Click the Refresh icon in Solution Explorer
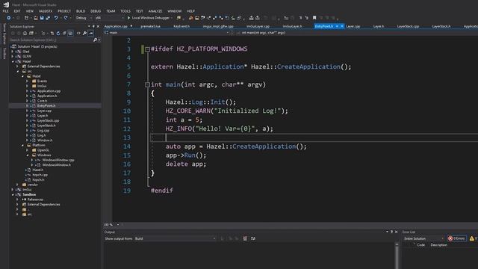This screenshot has width=478, height=269. tap(58, 33)
